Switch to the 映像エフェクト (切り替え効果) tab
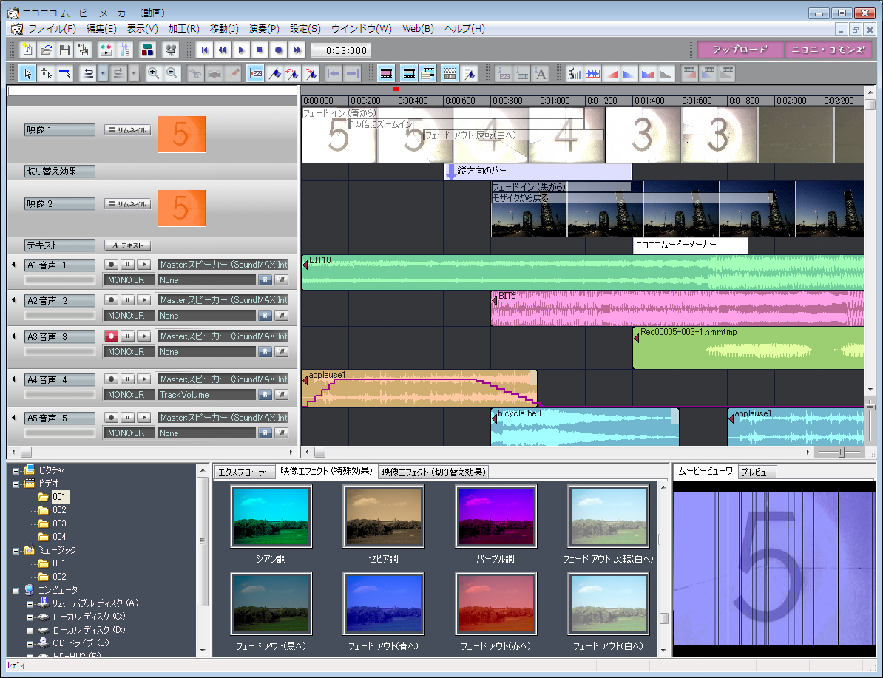Viewport: 883px width, 678px height. point(433,472)
